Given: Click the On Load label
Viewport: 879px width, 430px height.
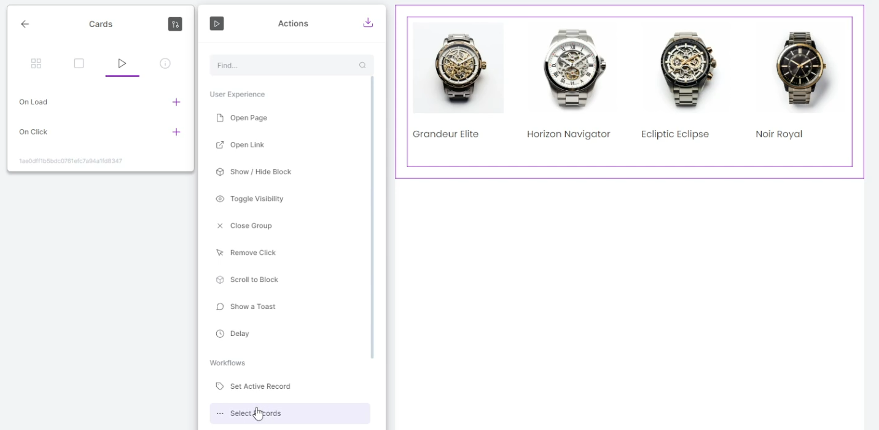Looking at the screenshot, I should point(33,102).
